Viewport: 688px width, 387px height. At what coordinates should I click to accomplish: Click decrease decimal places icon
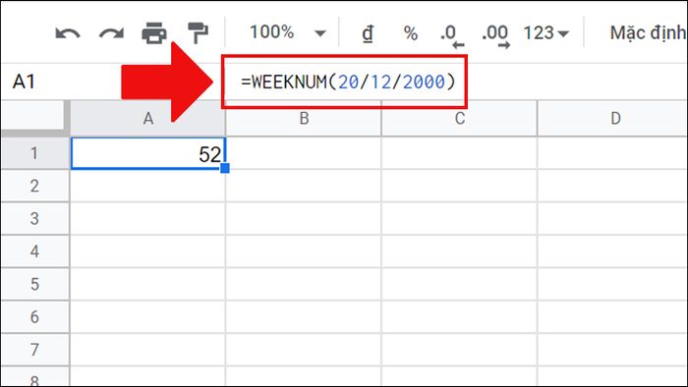point(451,36)
